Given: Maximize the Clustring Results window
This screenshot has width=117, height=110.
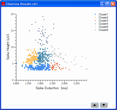Looking at the screenshot, I should point(108,4).
